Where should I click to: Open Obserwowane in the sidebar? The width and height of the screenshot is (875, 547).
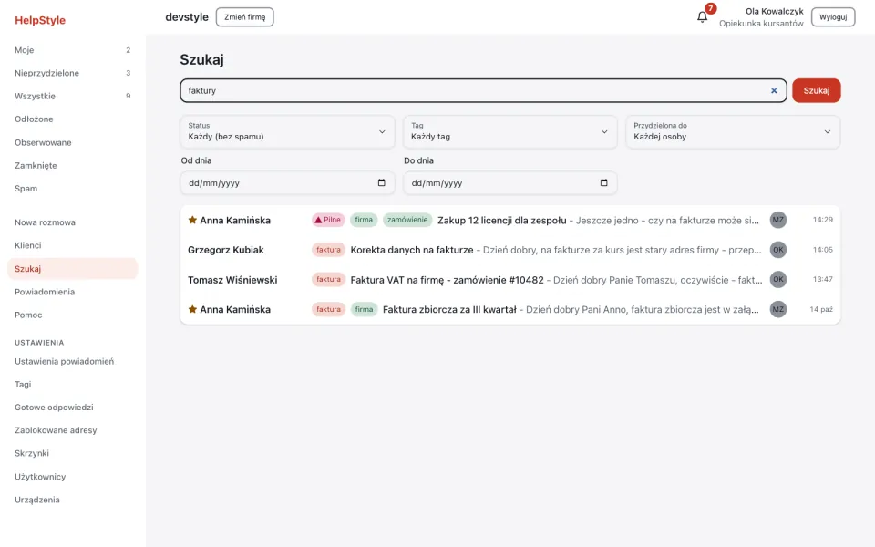coord(73,142)
